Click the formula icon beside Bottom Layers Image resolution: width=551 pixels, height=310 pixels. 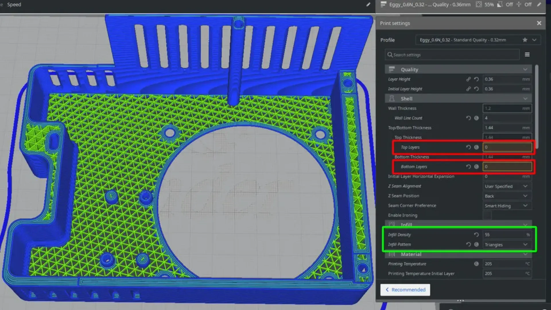pyautogui.click(x=476, y=167)
